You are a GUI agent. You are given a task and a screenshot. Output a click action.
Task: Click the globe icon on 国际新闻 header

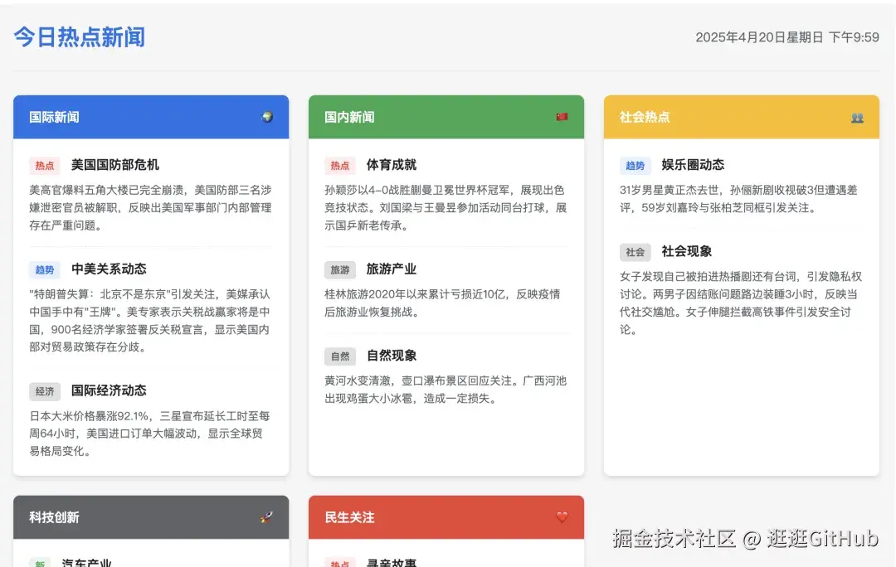267,117
